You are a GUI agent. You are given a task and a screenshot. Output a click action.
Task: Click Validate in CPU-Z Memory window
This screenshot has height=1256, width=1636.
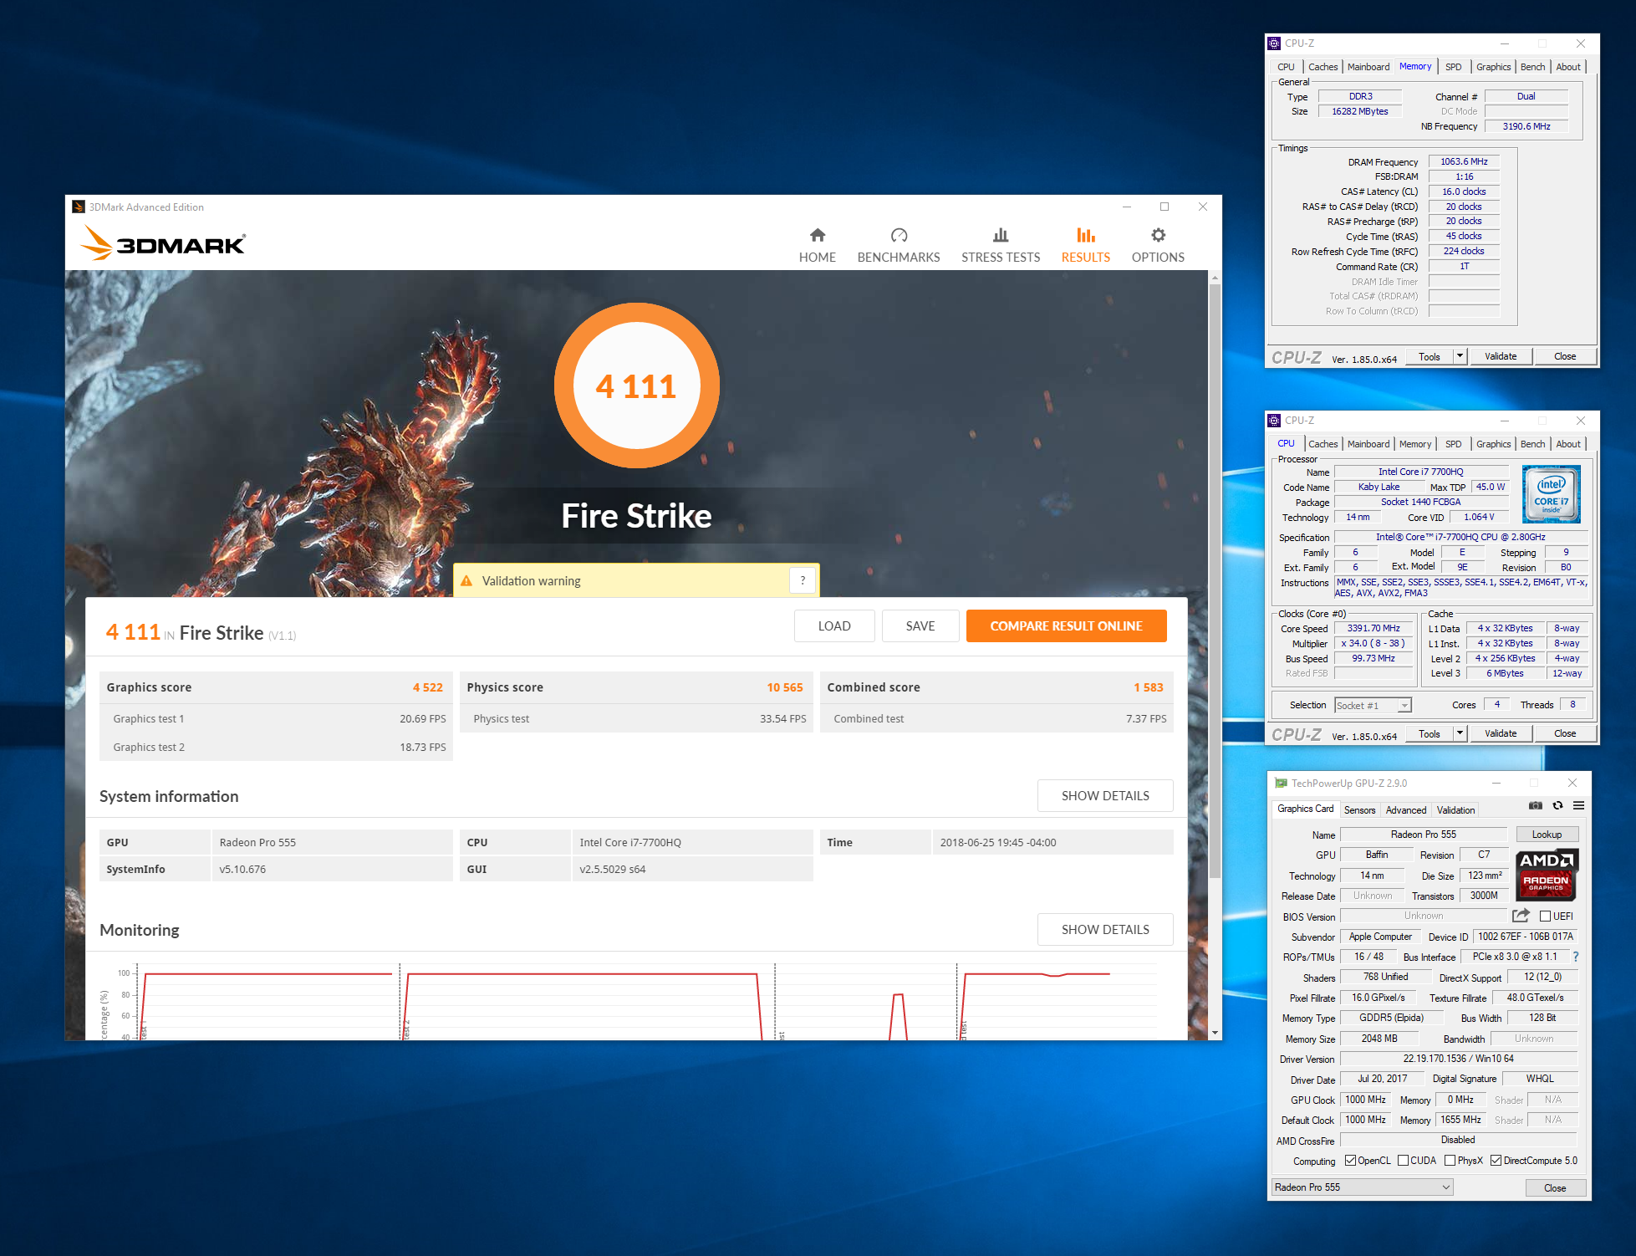pyautogui.click(x=1501, y=356)
